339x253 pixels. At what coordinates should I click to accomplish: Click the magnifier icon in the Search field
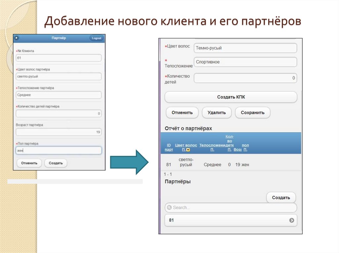click(x=169, y=207)
